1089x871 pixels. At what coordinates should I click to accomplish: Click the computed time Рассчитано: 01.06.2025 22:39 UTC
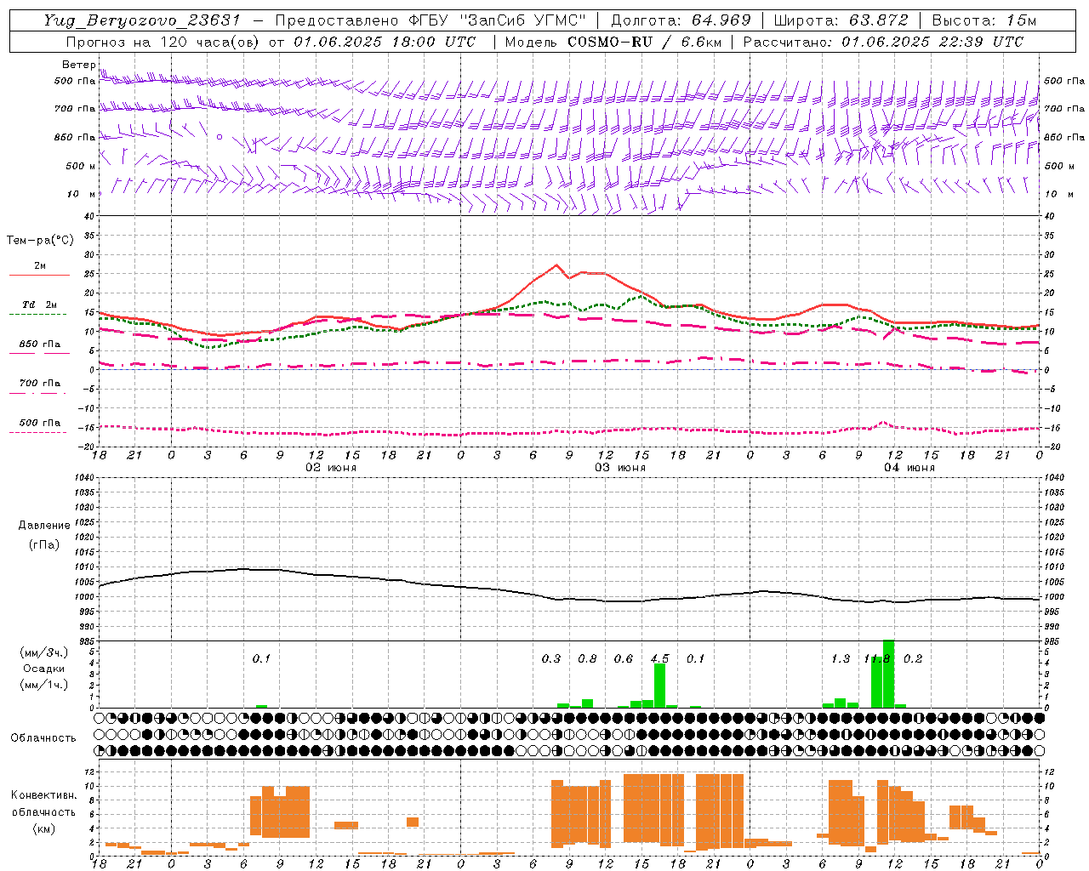883,42
